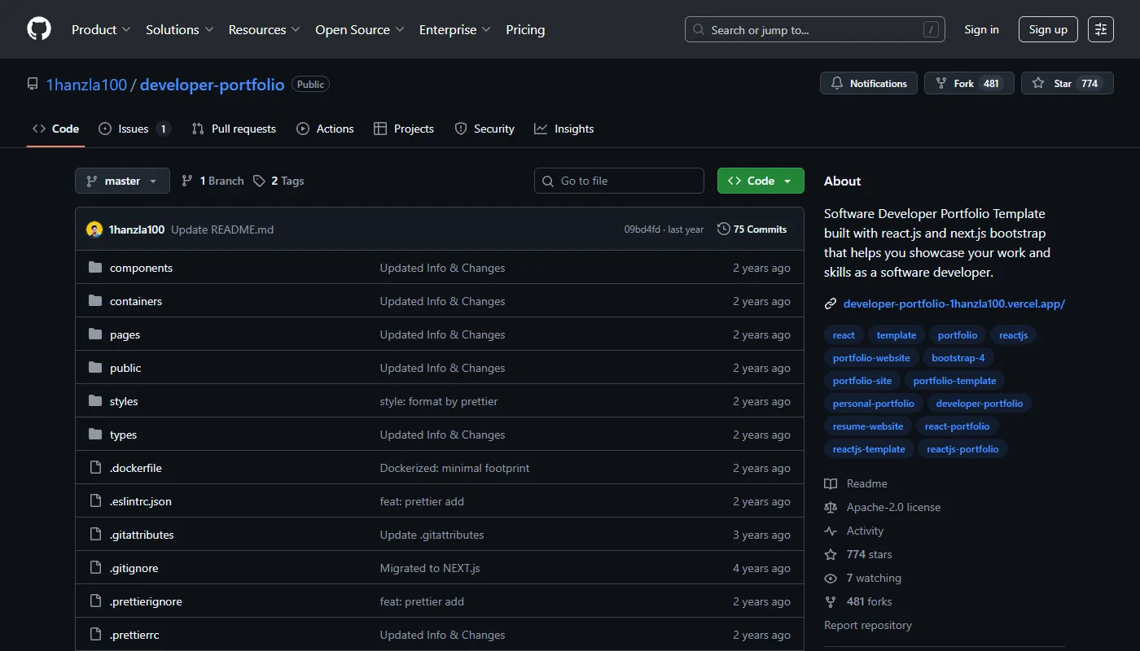This screenshot has height=651, width=1140.
Task: View the 2 Tags link
Action: pyautogui.click(x=278, y=181)
